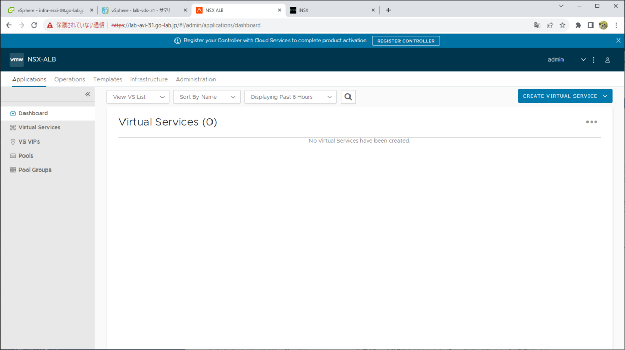
Task: Close the NSX browser tab
Action: point(373,10)
